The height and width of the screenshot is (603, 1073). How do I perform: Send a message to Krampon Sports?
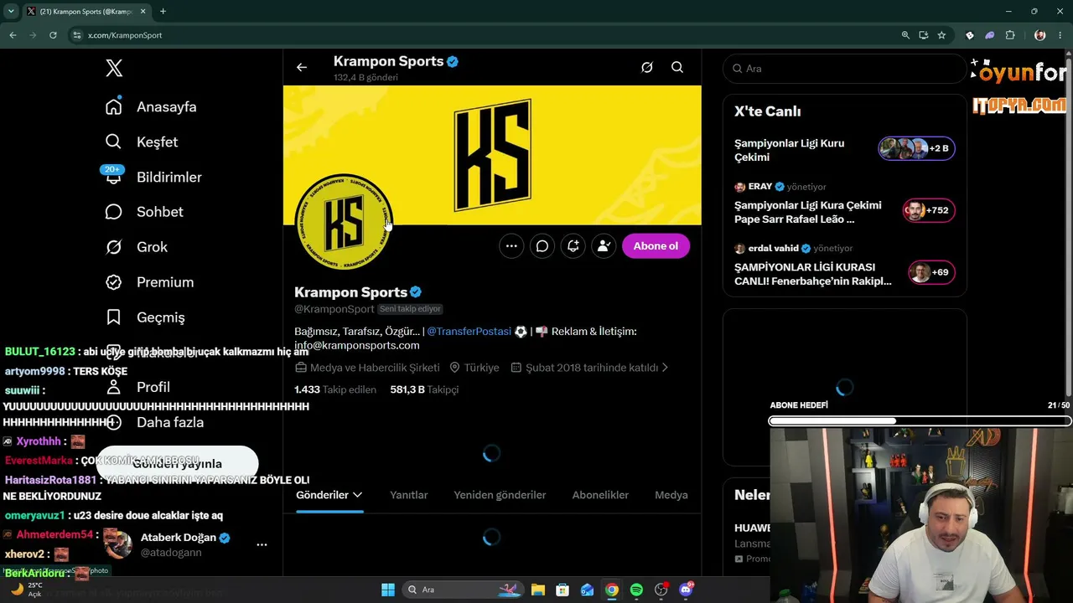pos(542,246)
